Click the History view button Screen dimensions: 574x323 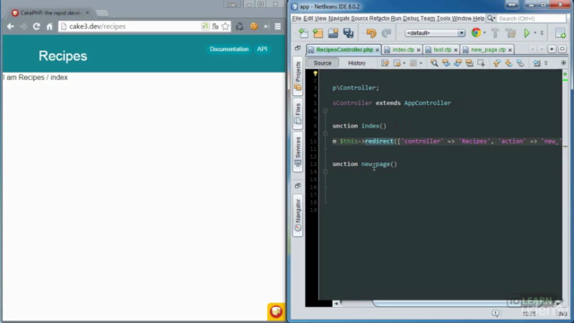pyautogui.click(x=357, y=63)
